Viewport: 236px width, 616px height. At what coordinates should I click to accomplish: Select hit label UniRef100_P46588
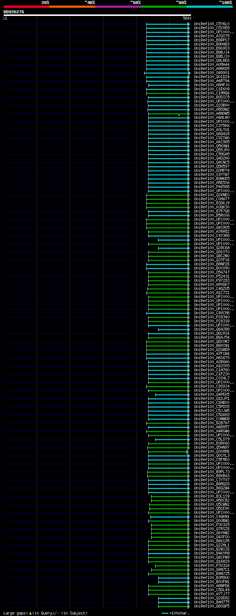pos(212,187)
